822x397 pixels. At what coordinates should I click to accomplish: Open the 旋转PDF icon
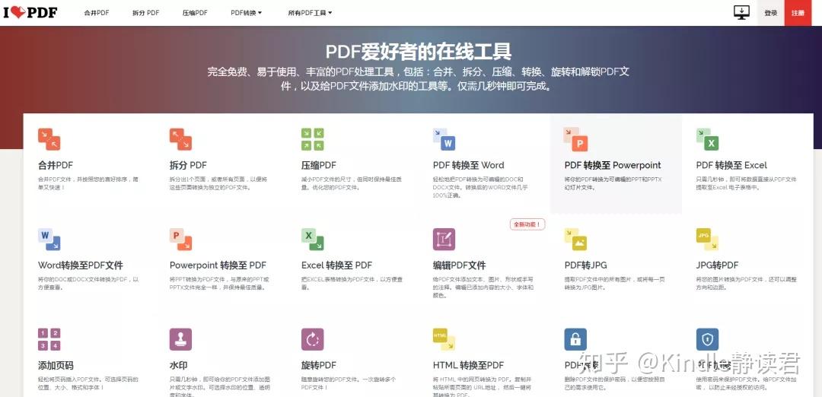[313, 339]
